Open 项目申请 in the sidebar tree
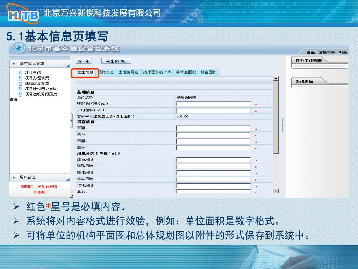The height and width of the screenshot is (269, 358). (33, 73)
